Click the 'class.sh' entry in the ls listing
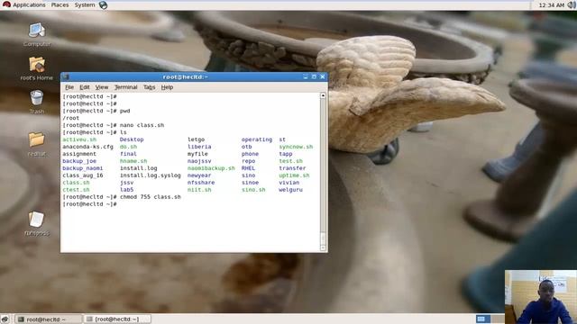The width and height of the screenshot is (577, 324). point(76,183)
